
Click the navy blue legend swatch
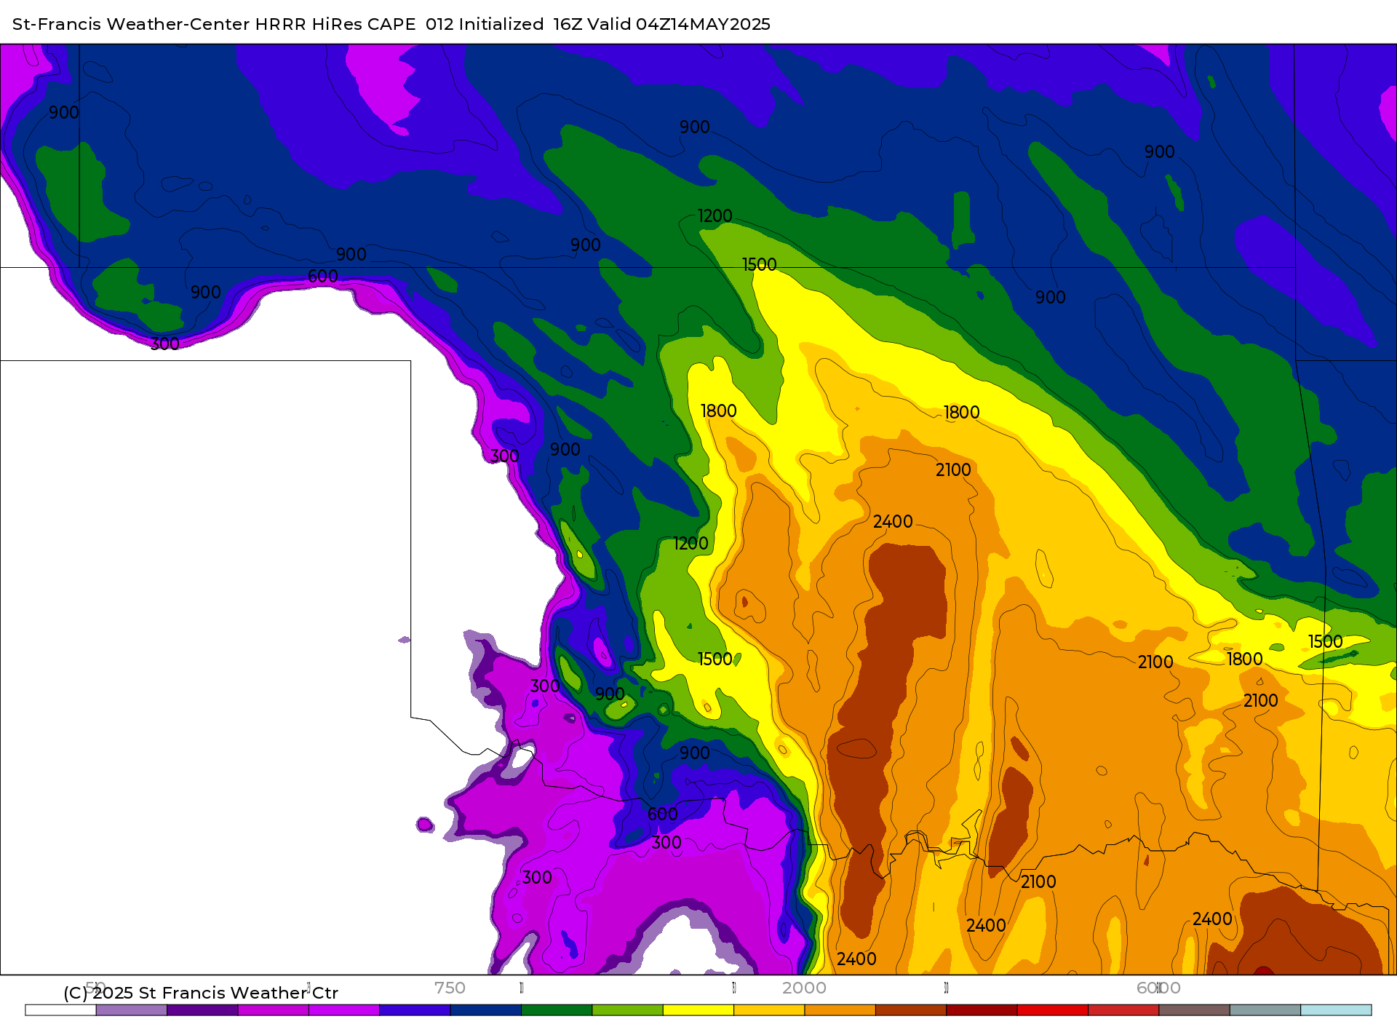[x=486, y=1010]
